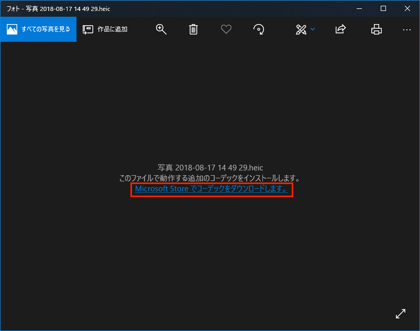
Task: Mark the photo as favorite with the heart icon
Action: 226,29
